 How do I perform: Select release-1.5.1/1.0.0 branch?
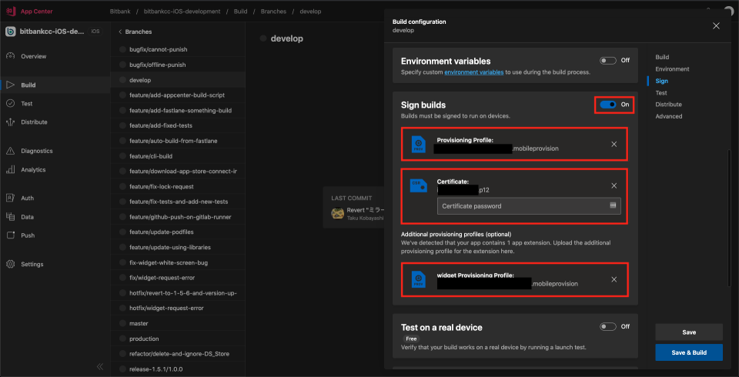178,369
